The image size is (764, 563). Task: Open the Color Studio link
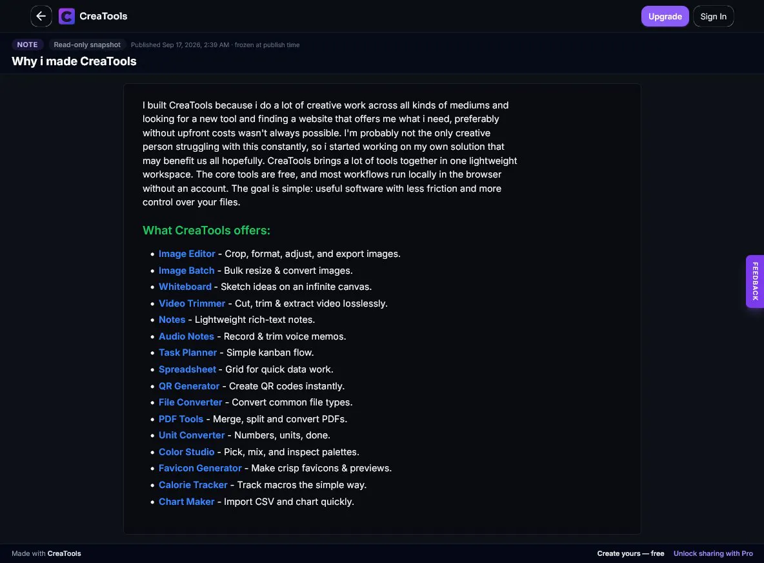tap(186, 452)
